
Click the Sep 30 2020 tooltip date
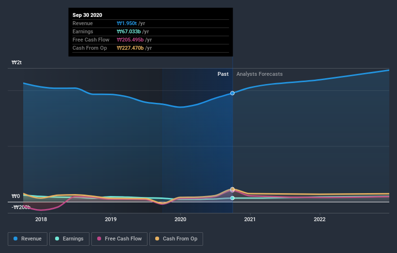click(x=88, y=15)
